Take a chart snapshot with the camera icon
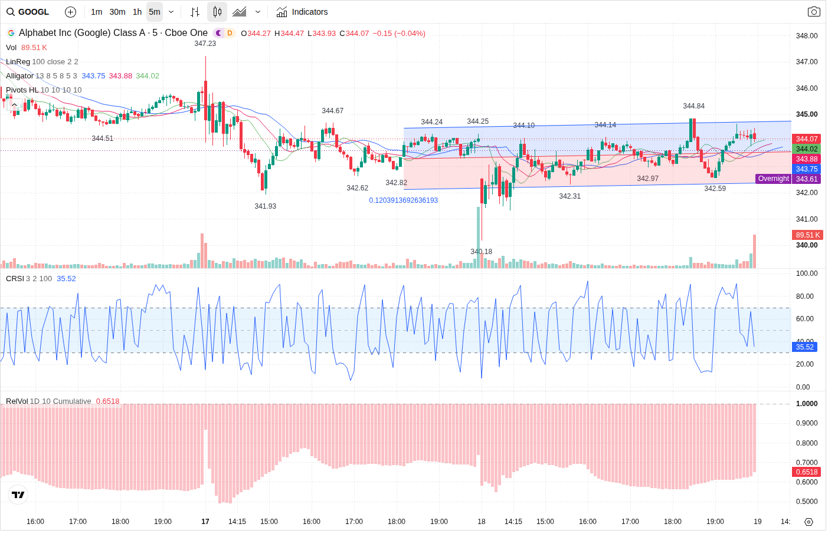The width and height of the screenshot is (838, 560). [x=814, y=12]
